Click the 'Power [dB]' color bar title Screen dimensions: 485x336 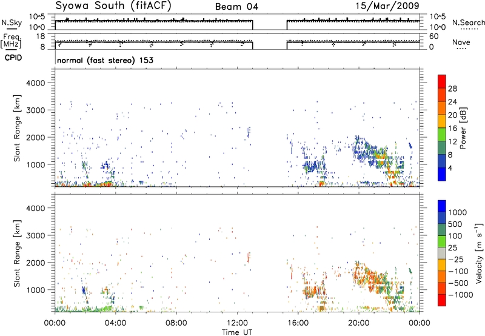pyautogui.click(x=463, y=128)
